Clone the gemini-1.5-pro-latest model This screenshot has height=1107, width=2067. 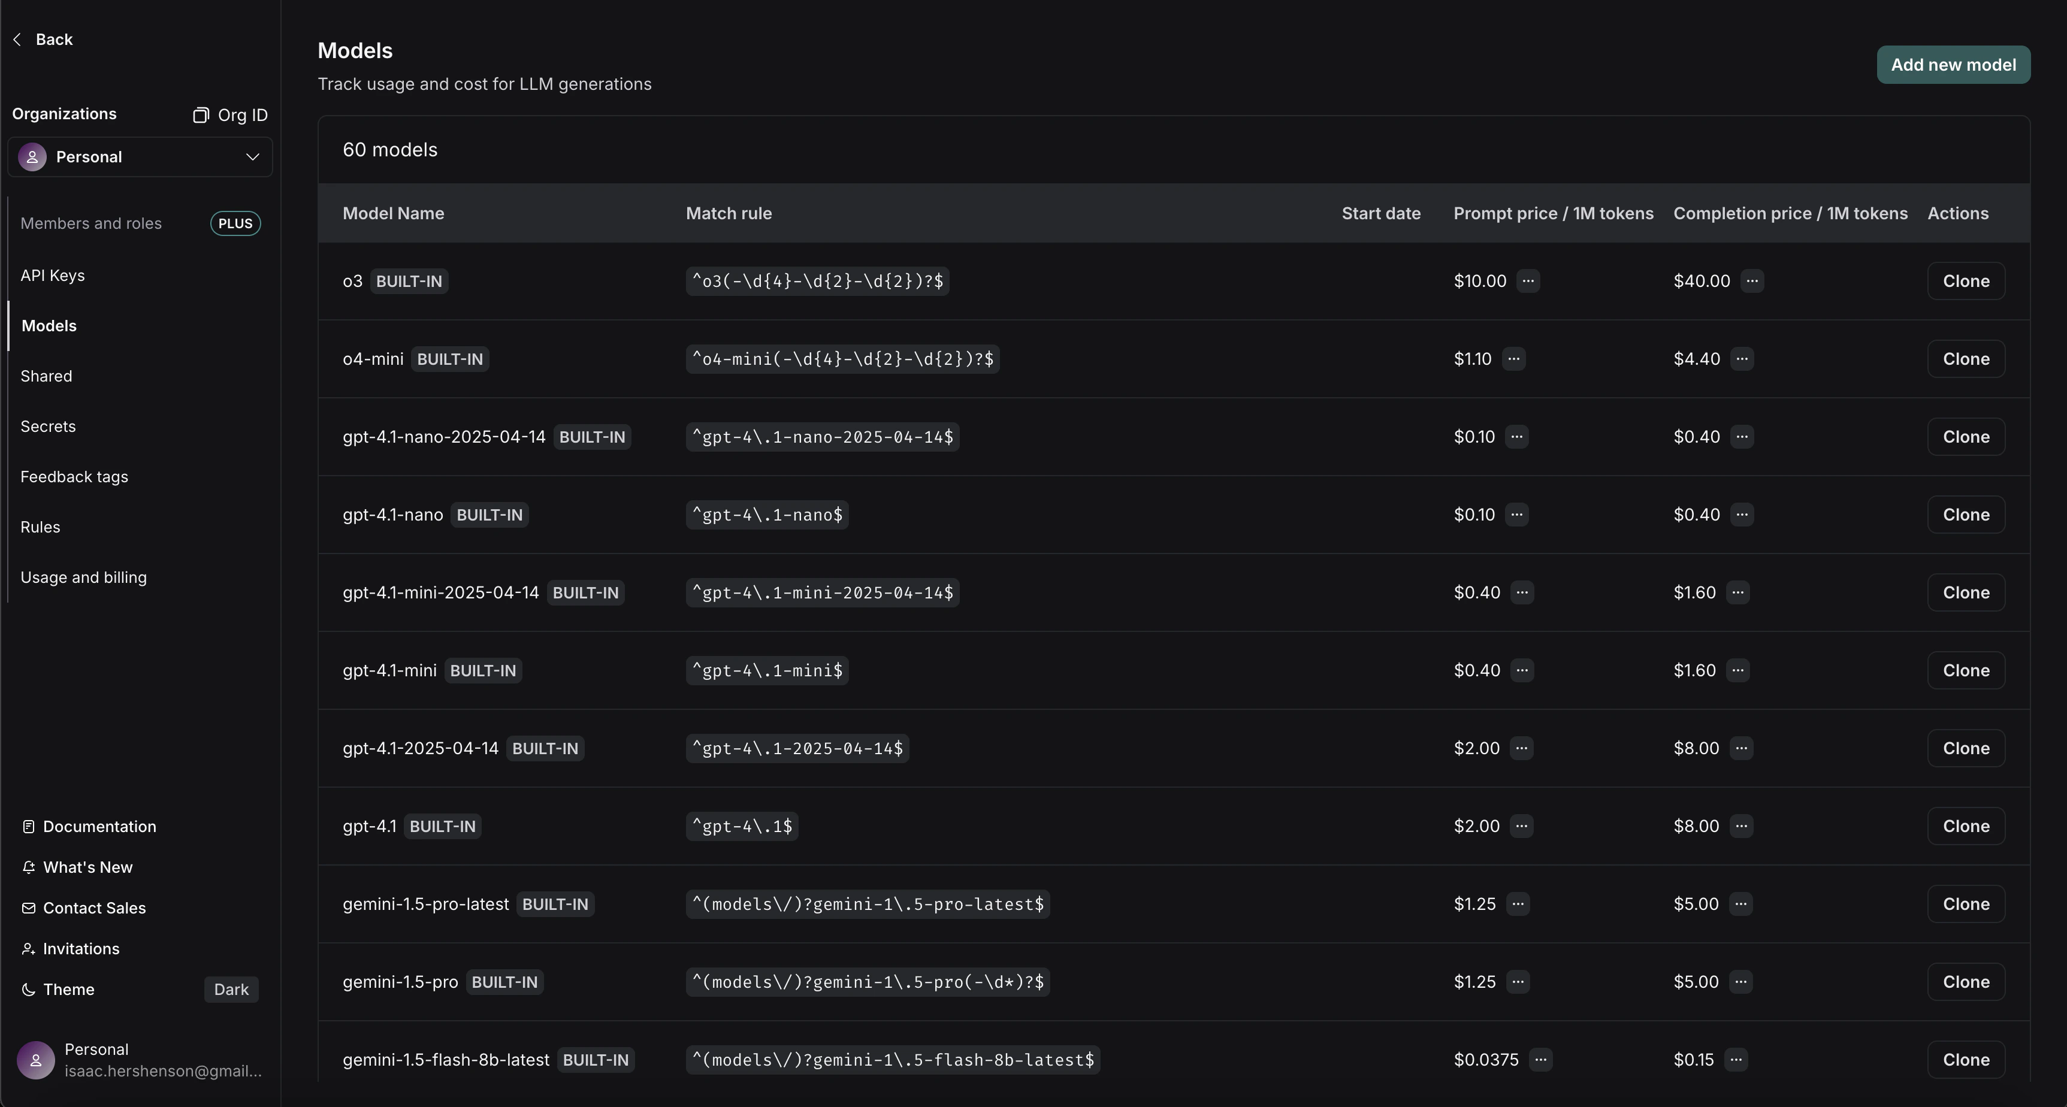tap(1966, 904)
